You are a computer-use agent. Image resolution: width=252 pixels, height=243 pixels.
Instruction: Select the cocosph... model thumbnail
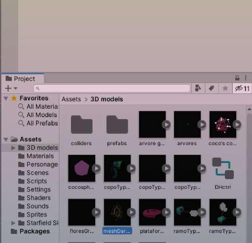(81, 168)
